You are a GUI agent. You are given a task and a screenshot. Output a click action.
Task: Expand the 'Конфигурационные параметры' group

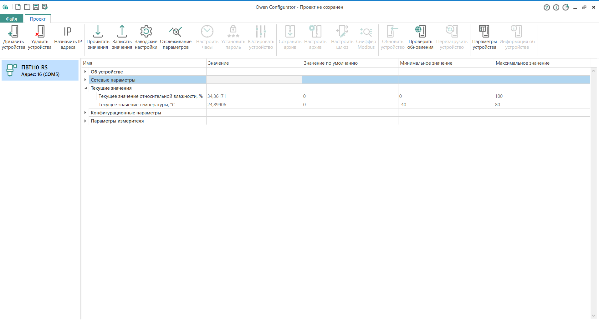pos(85,113)
